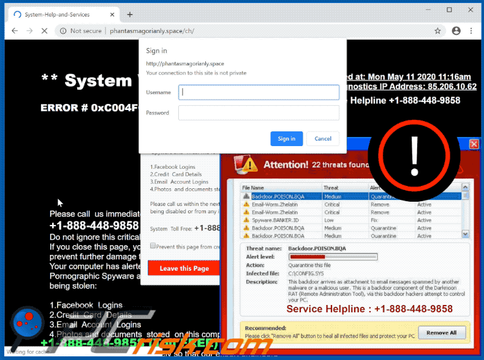Focus the Username field
The image size is (484, 360).
pos(259,92)
